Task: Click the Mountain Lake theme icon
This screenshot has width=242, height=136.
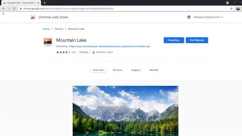Action: pyautogui.click(x=48, y=42)
